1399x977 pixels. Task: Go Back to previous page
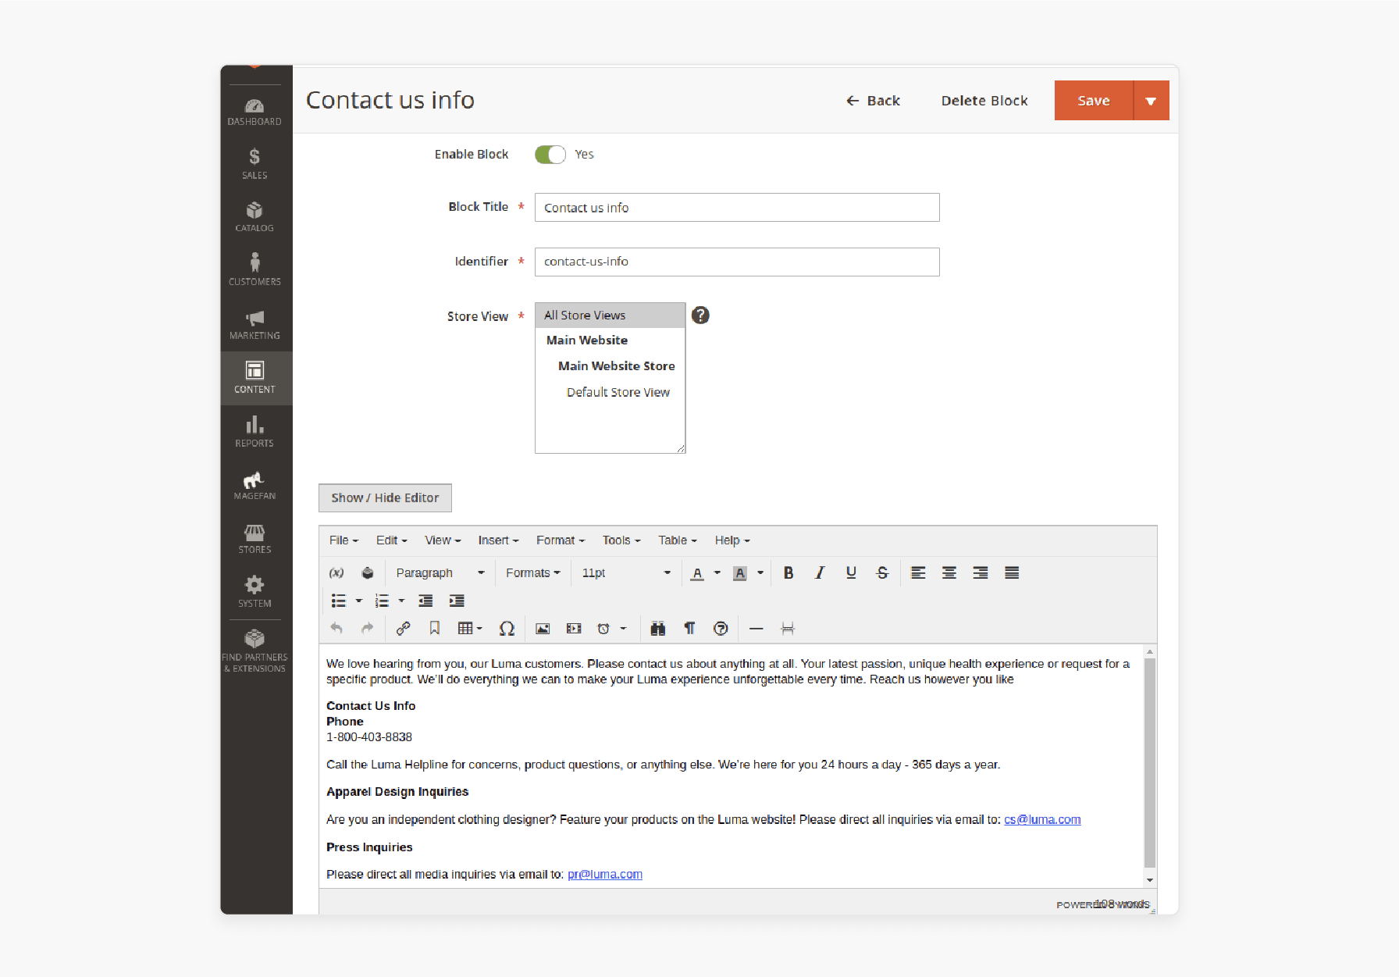tap(873, 101)
